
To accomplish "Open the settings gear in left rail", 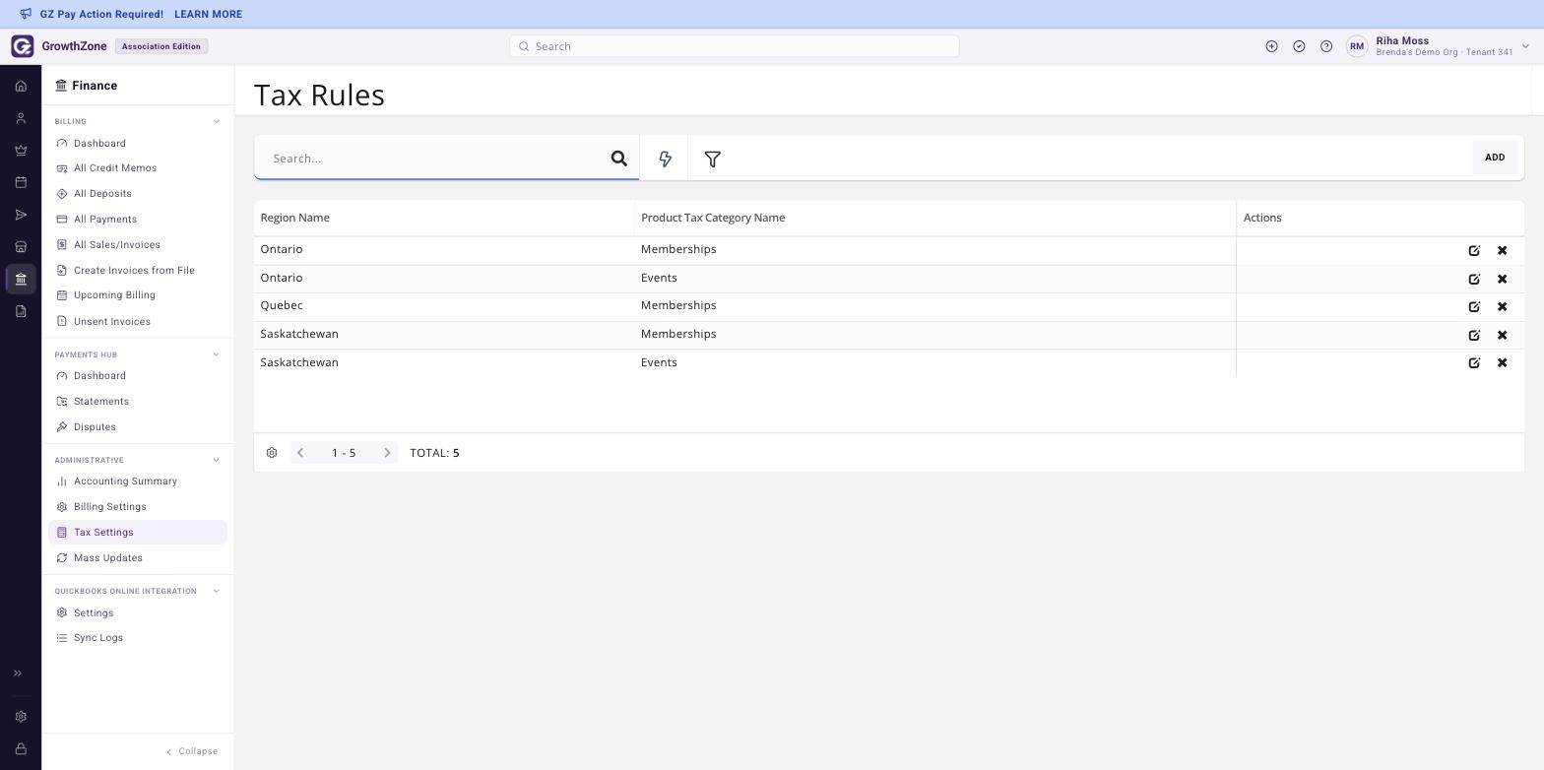I will 21,717.
